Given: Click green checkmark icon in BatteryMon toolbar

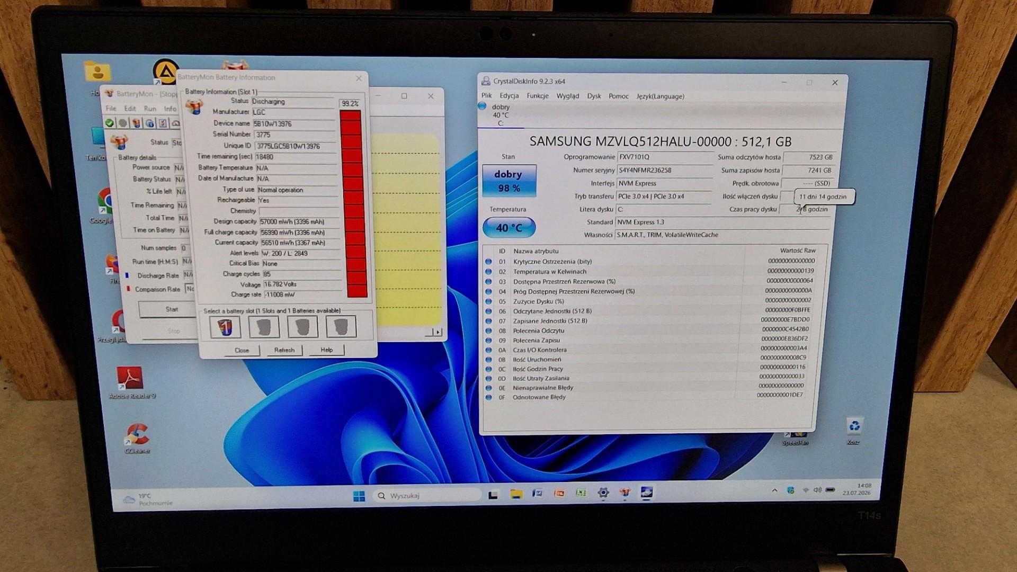Looking at the screenshot, I should pos(110,123).
